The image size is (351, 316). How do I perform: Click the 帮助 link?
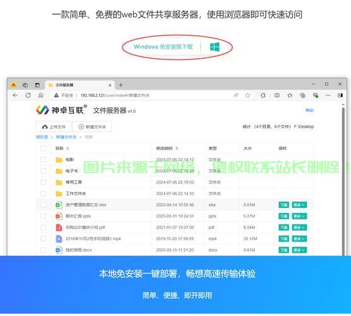click(309, 110)
